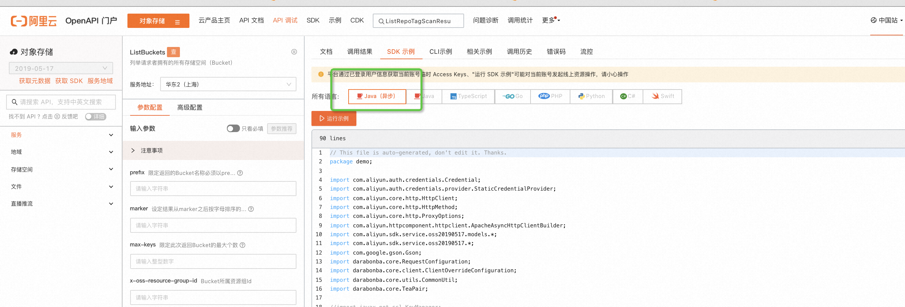This screenshot has height=307, width=905.
Task: Open API 文档 in the top nav
Action: click(x=251, y=20)
